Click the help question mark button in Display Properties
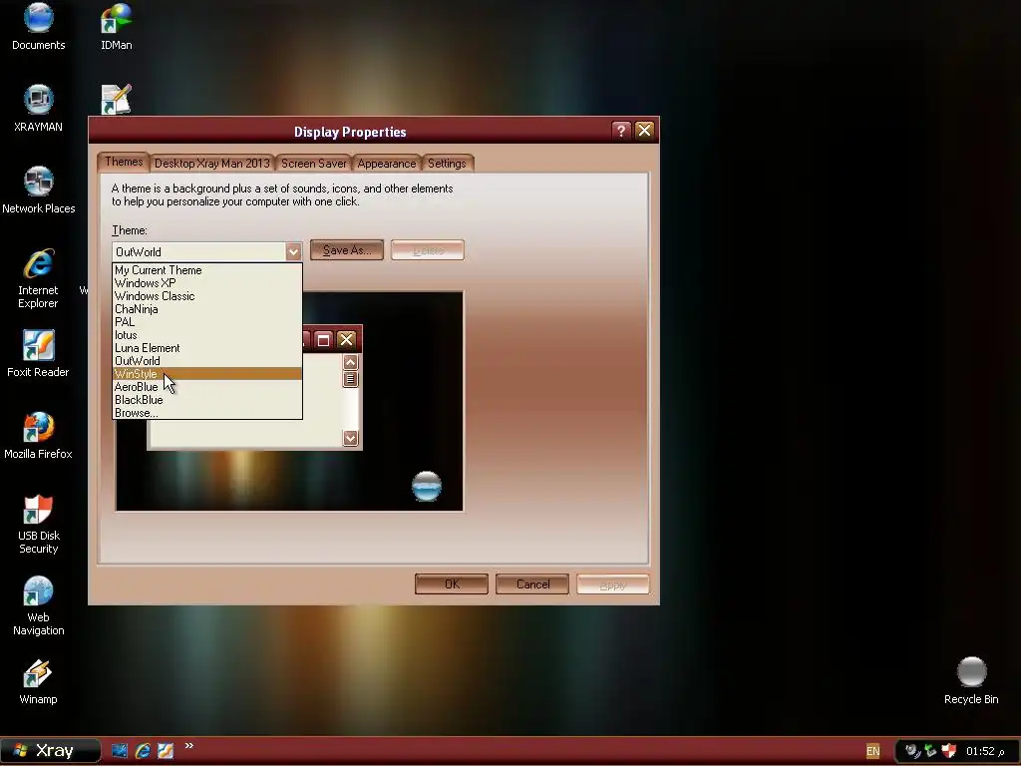1021x766 pixels. (x=621, y=131)
